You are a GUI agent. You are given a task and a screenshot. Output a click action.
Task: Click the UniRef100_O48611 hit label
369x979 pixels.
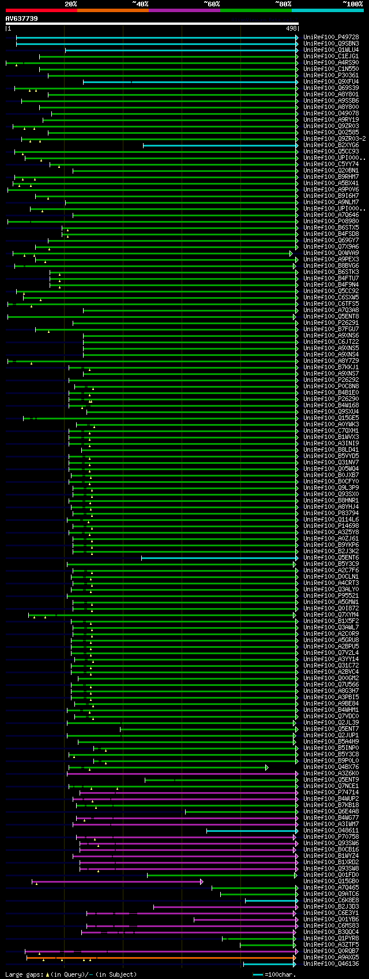pos(331,830)
